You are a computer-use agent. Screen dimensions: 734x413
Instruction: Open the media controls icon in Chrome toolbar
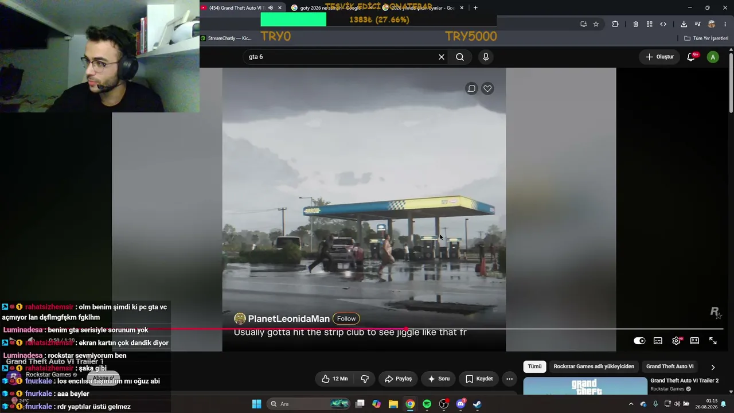pos(697,24)
